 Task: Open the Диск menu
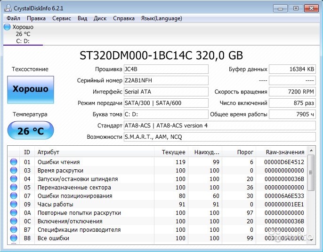coord(100,18)
